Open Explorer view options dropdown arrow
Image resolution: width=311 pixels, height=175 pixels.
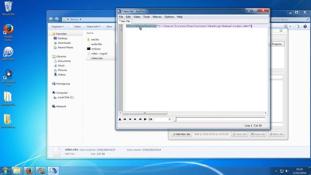[x=290, y=26]
